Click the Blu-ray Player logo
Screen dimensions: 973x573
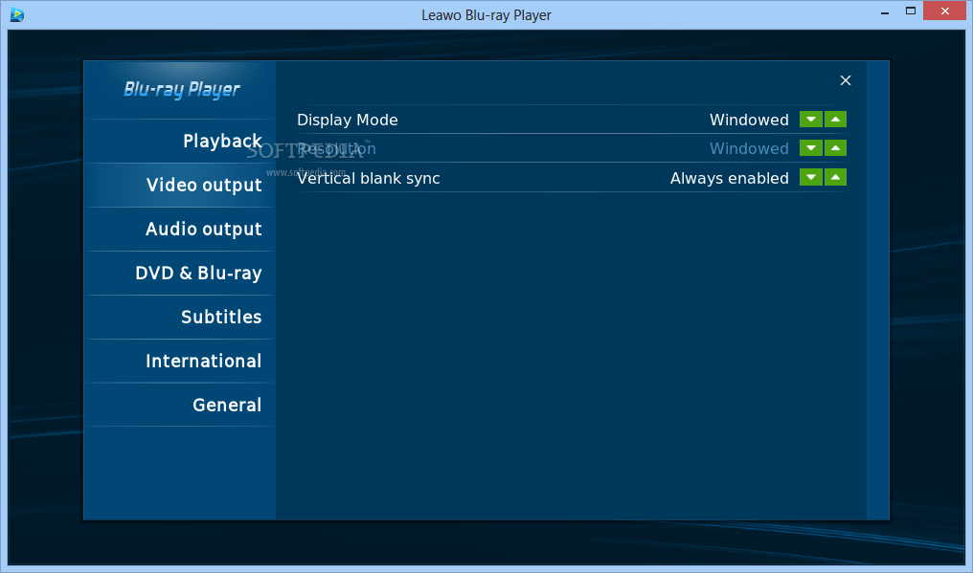[182, 90]
